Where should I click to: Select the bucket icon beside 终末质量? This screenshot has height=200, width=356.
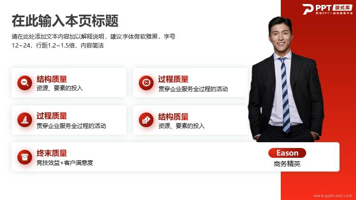point(24,157)
